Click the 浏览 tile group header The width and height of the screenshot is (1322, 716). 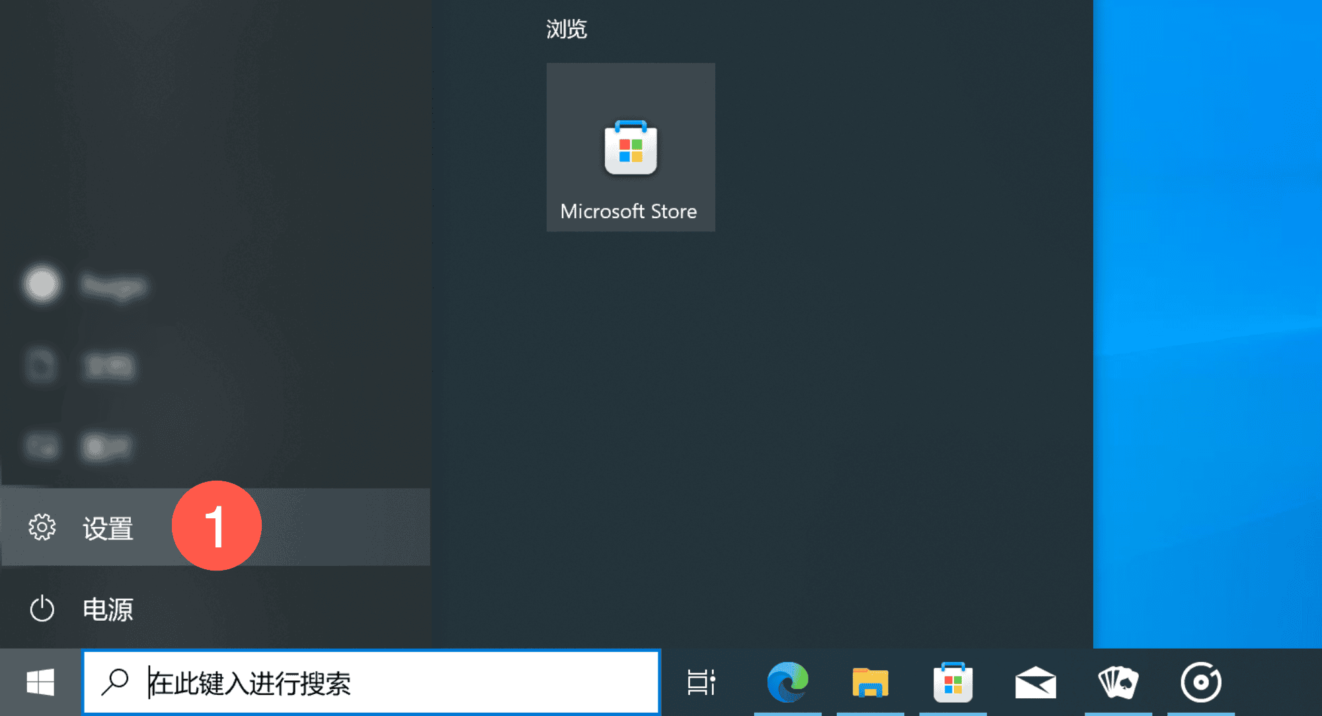[566, 29]
